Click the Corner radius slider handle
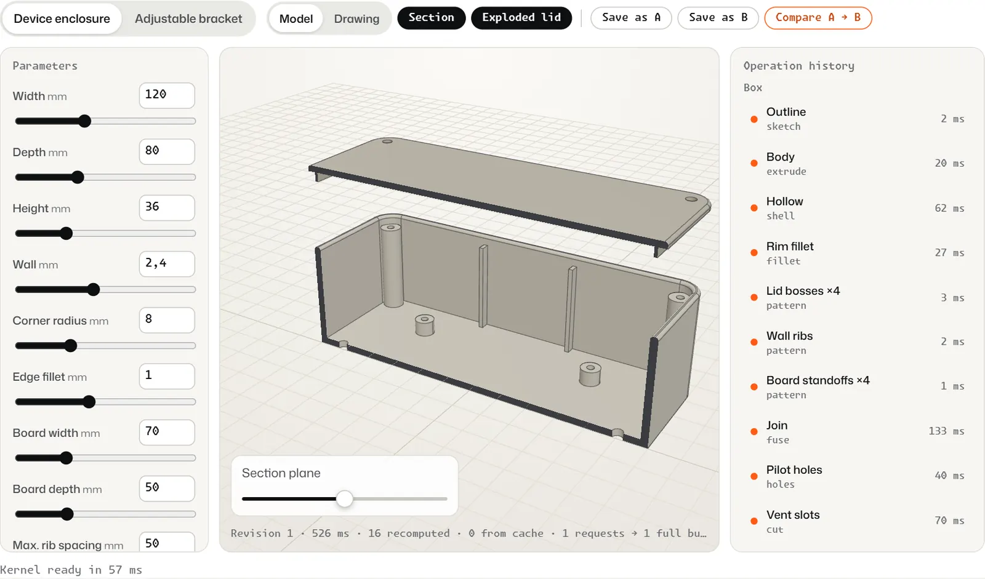This screenshot has width=985, height=579. [x=71, y=346]
